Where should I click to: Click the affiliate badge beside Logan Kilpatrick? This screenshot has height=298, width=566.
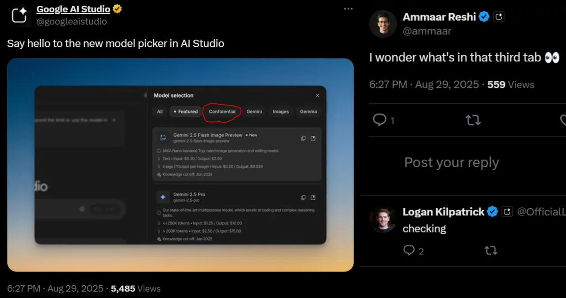(507, 212)
